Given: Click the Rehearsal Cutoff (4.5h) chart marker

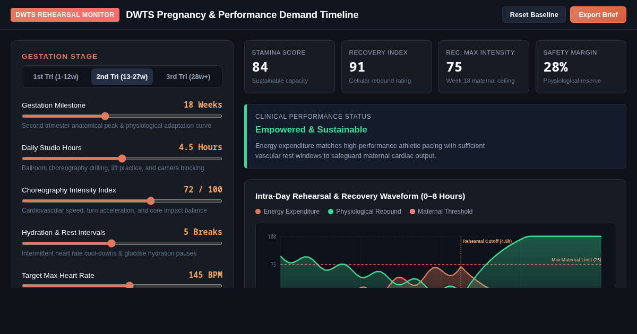Looking at the screenshot, I should [487, 241].
